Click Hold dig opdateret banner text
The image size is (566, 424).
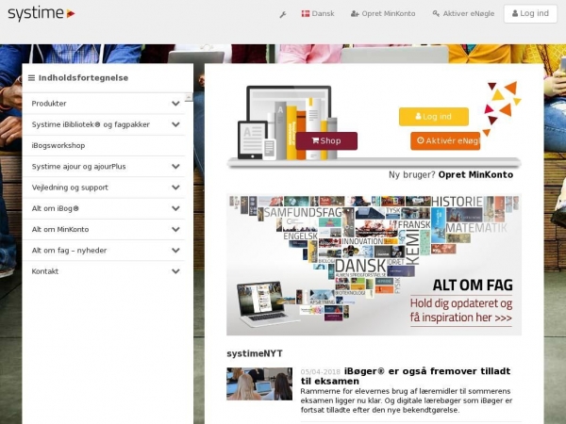tap(461, 310)
